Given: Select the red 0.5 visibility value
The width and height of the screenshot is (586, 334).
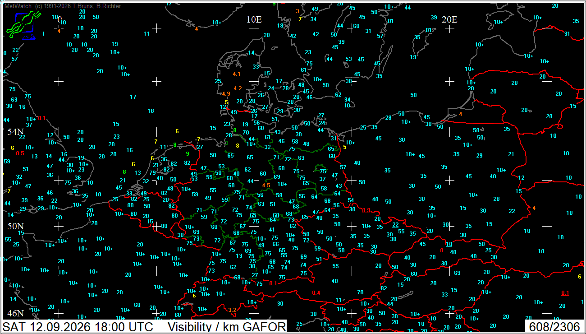Looking at the screenshot, I should click(20, 153).
